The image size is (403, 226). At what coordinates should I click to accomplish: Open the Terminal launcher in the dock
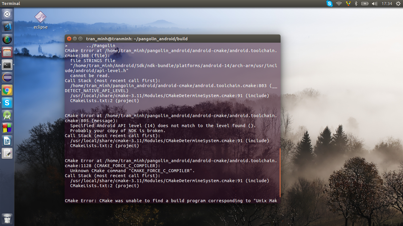pyautogui.click(x=7, y=64)
